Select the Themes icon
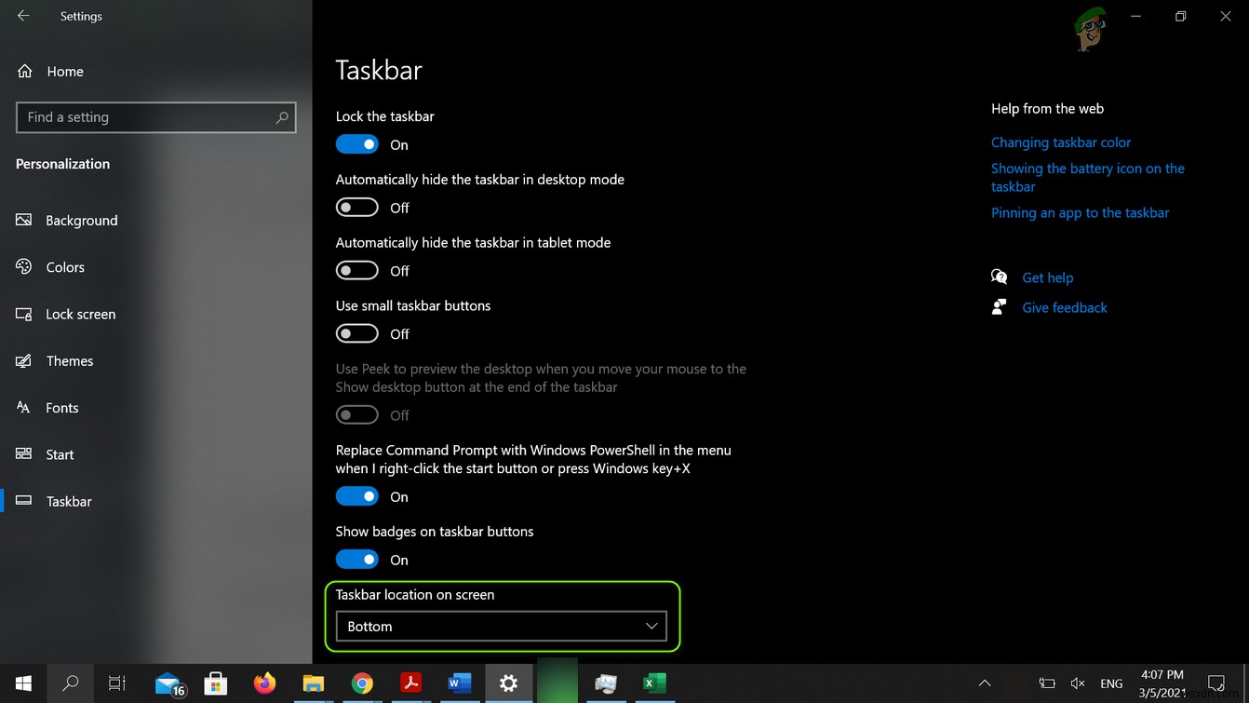Viewport: 1249px width, 703px height. click(x=24, y=360)
